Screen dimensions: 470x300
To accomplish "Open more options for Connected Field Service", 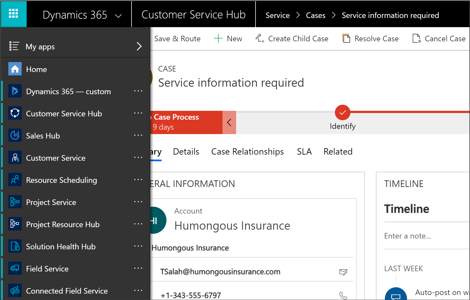I will pyautogui.click(x=138, y=290).
